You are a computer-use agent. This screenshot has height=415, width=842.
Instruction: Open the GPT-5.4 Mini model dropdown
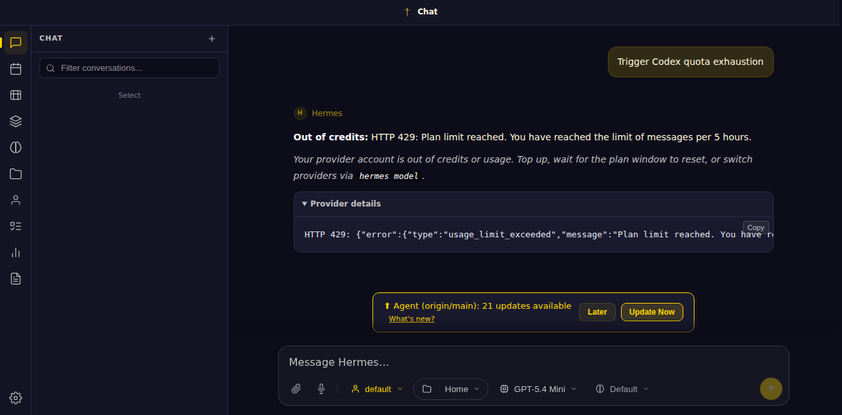538,389
